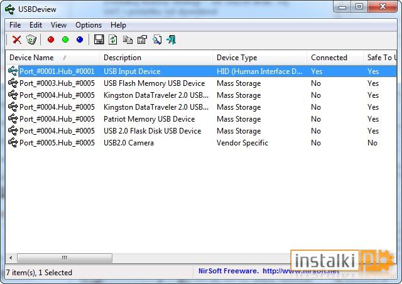402x284 pixels.
Task: Select the USB Flash Memory USB Device row
Action: click(x=201, y=83)
